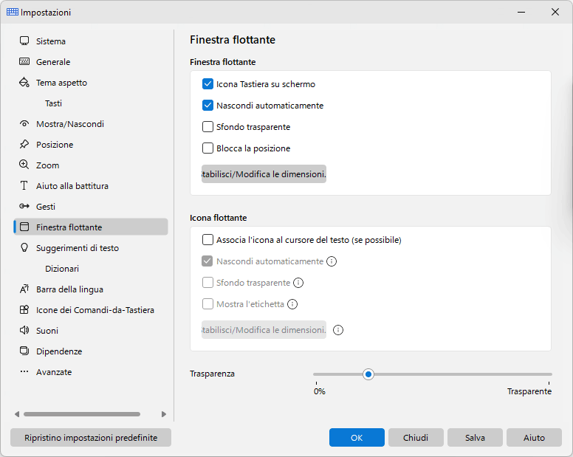Click sidebar scrollbar left arrow
Screen dimensions: 573x457
(x=17, y=414)
